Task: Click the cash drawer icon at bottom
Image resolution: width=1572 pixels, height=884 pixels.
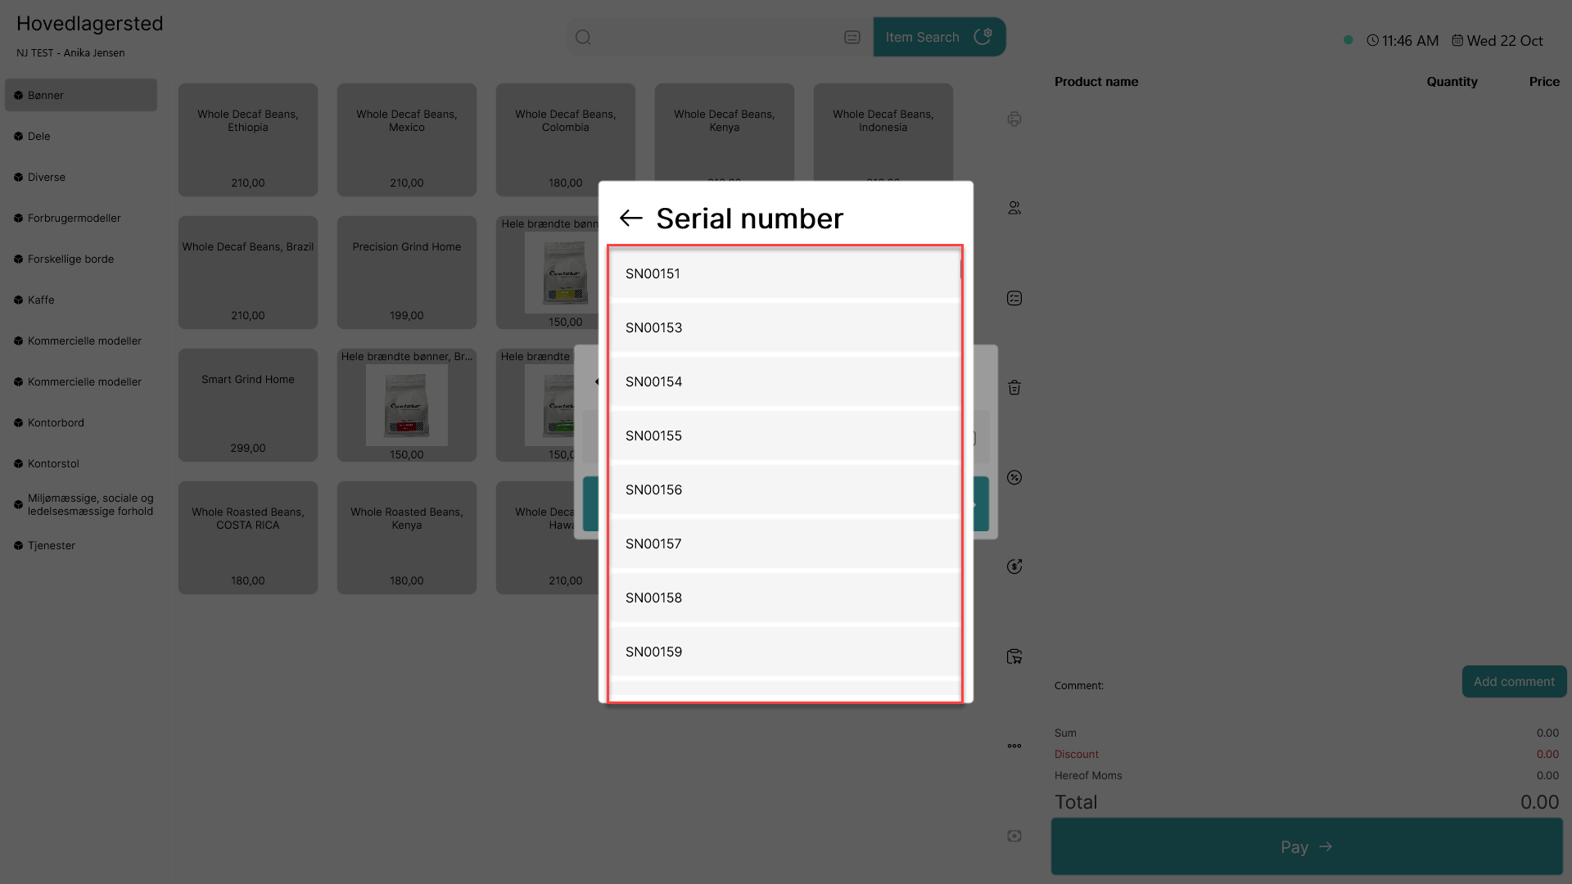Action: point(1014,836)
